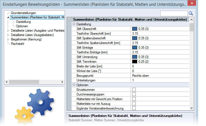Collapse the Darstellung property group
Screen dimensions: 206x126
(x=74, y=24)
